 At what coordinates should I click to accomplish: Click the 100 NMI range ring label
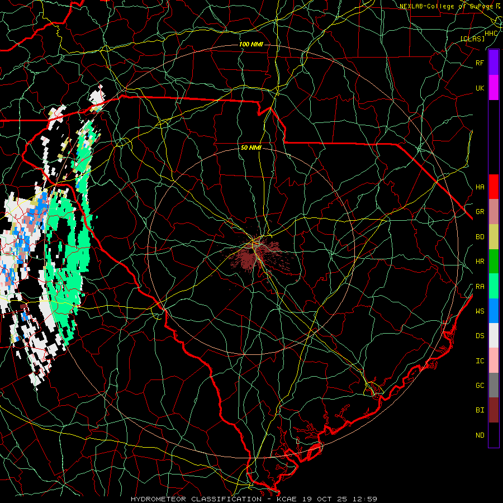point(251,44)
